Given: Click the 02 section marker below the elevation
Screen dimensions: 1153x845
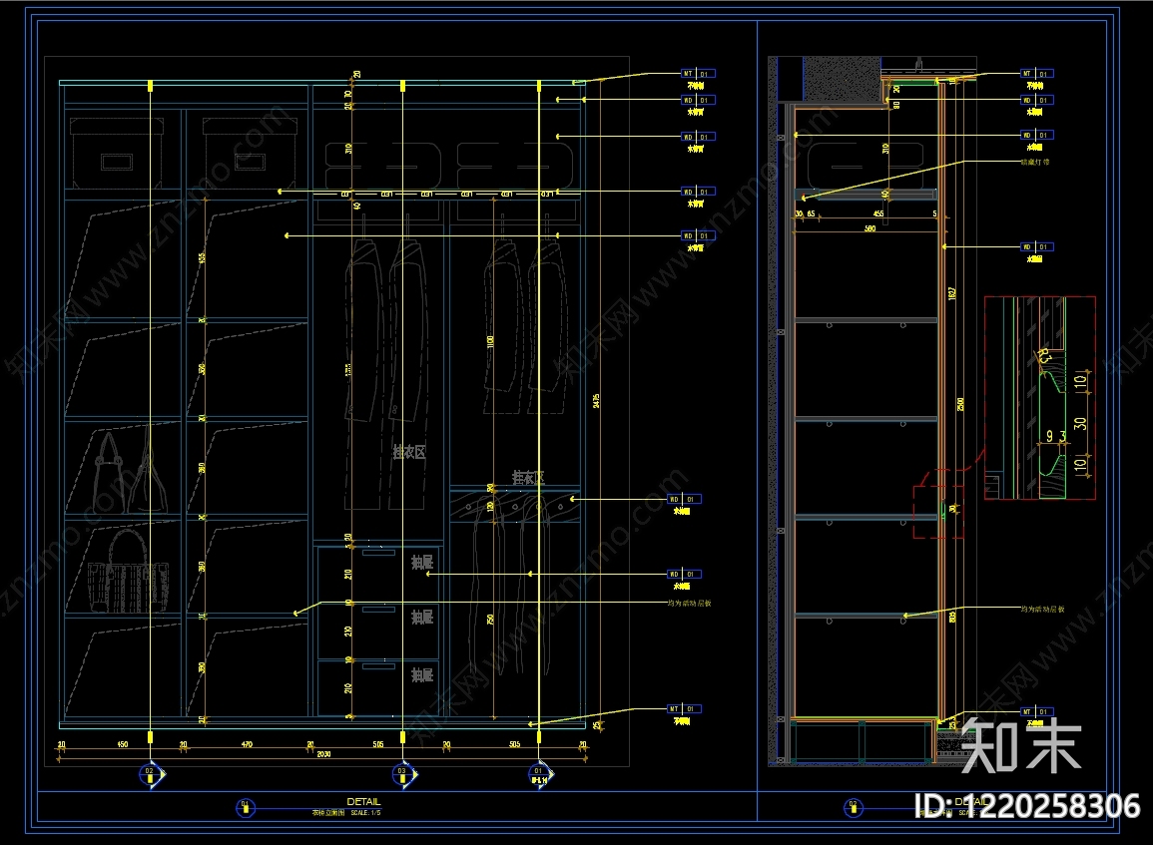Looking at the screenshot, I should (x=150, y=774).
